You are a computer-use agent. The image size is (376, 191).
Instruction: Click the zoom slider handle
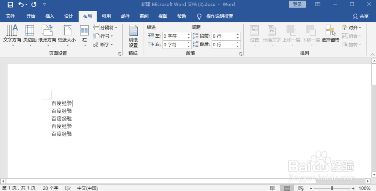click(332, 188)
